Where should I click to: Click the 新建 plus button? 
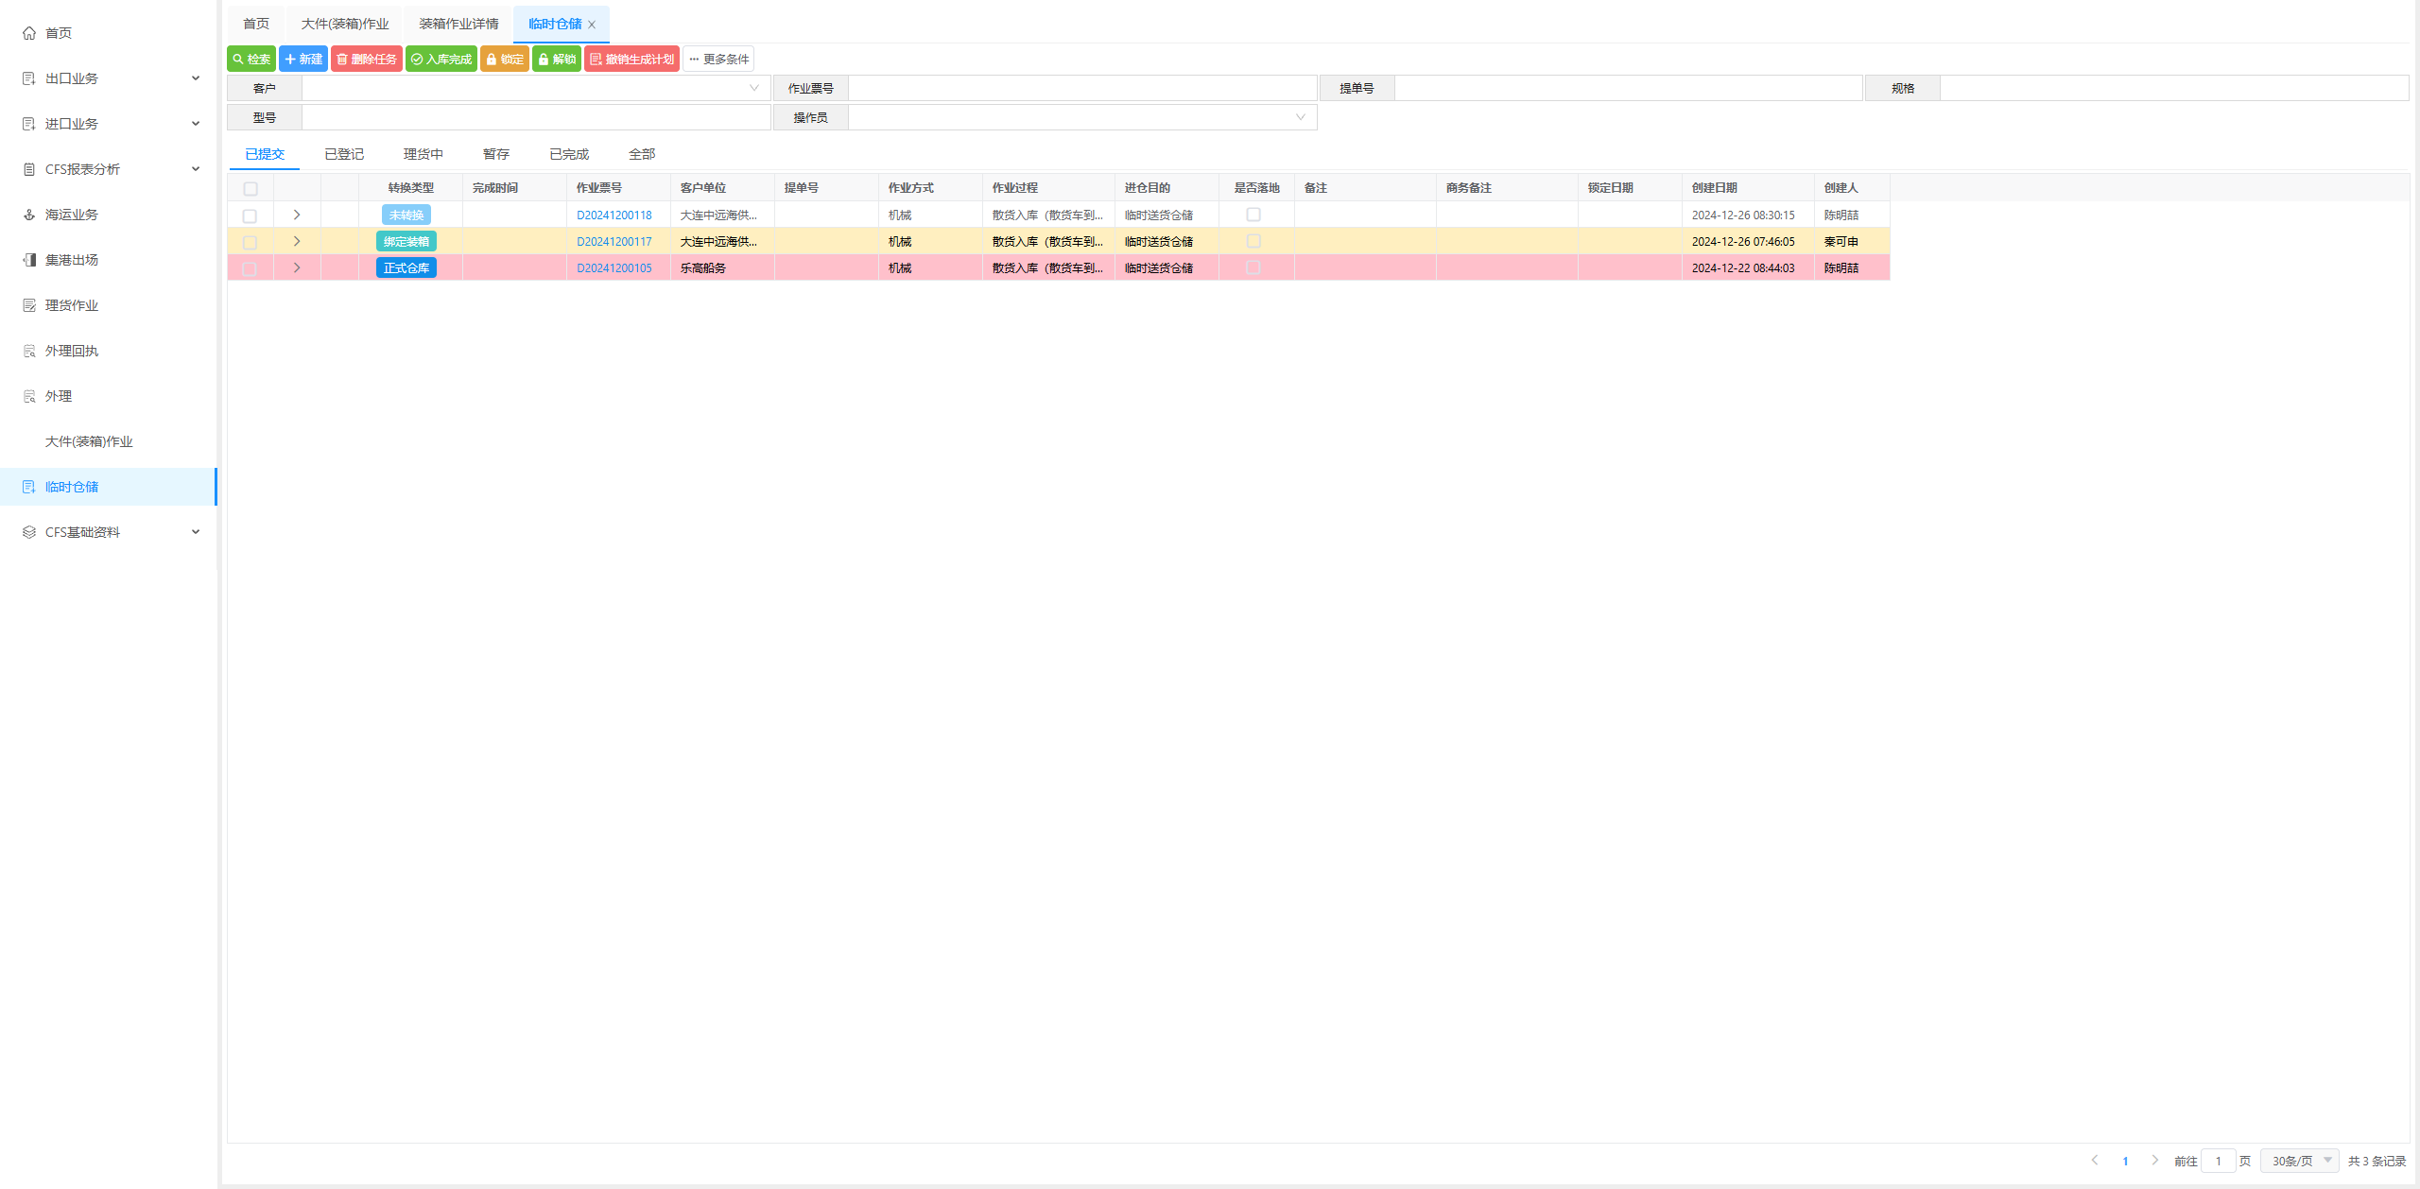click(x=303, y=59)
